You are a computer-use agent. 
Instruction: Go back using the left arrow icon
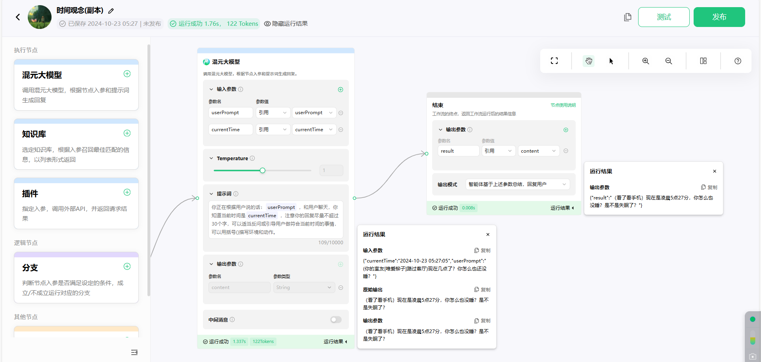[18, 17]
